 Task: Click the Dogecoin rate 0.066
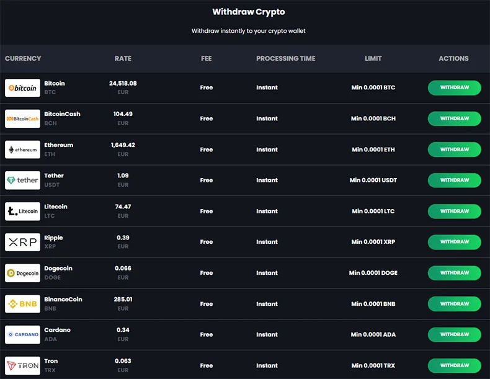pos(123,269)
